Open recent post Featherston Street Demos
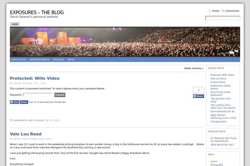This screenshot has width=250, height=166. [220, 87]
